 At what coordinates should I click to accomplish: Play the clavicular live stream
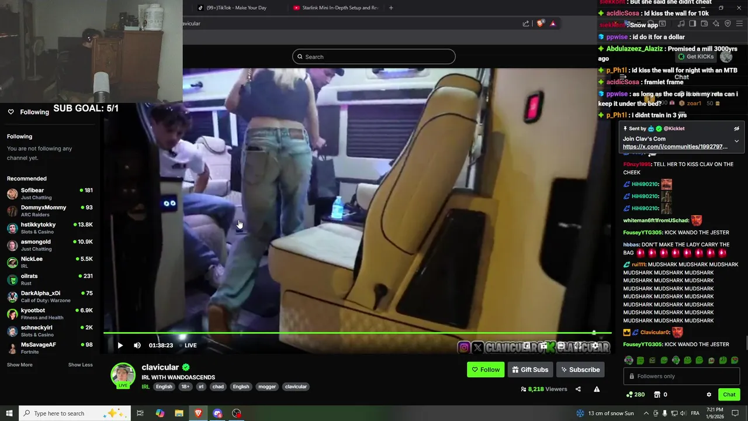120,345
